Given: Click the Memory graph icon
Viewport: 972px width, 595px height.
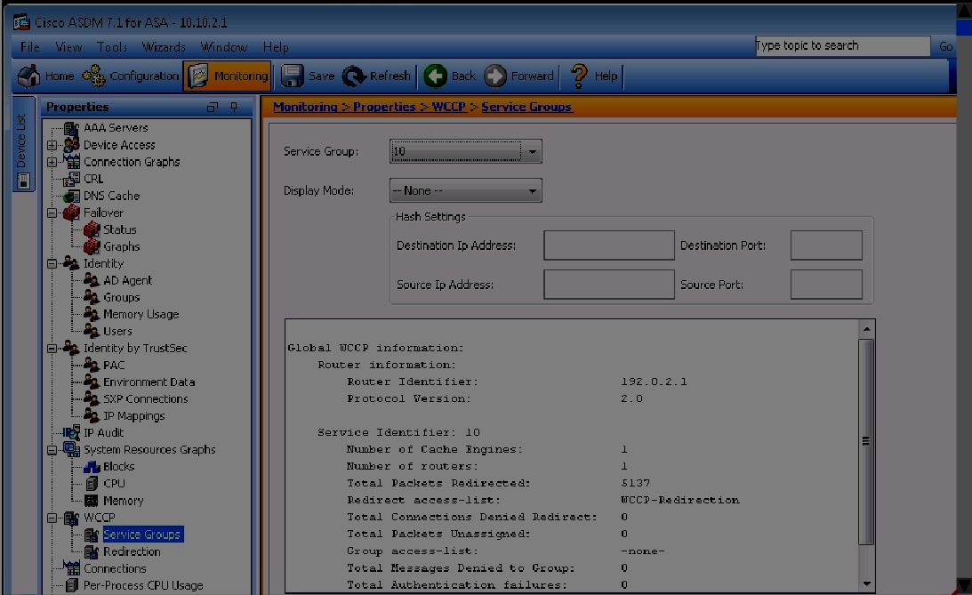Looking at the screenshot, I should click(x=92, y=500).
